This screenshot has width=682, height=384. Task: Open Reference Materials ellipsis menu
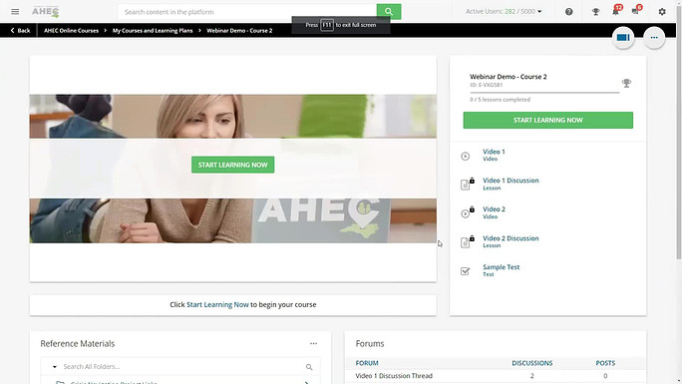tap(314, 343)
